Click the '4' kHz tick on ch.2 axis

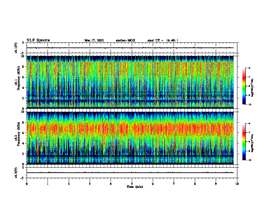[24, 143]
